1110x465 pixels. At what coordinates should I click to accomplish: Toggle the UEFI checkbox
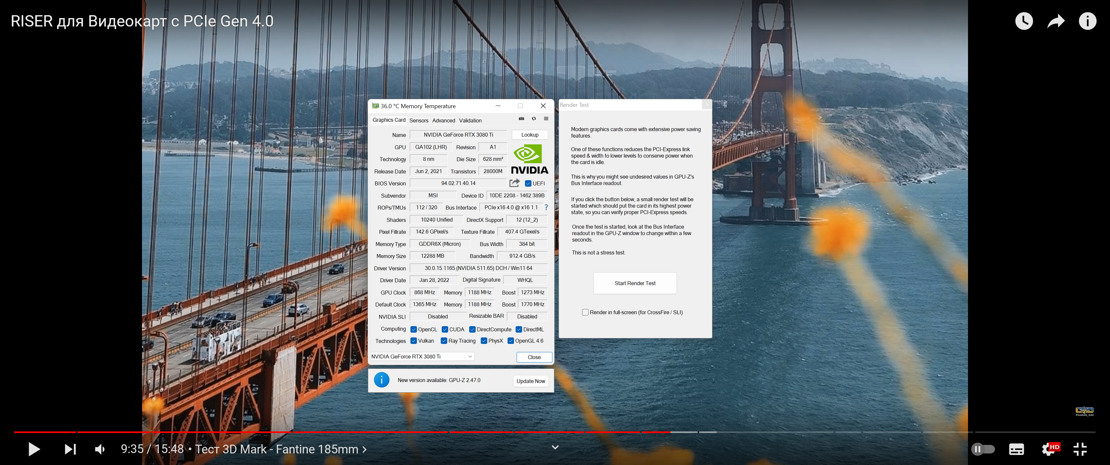coord(528,183)
